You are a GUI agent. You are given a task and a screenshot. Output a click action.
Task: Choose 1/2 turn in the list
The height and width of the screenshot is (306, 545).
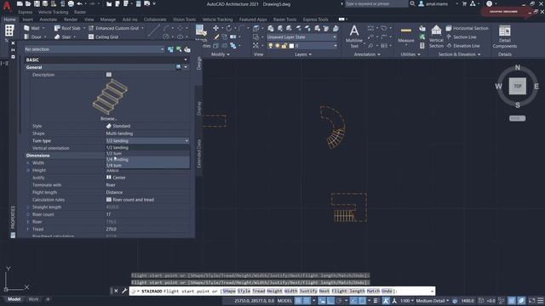pyautogui.click(x=147, y=153)
